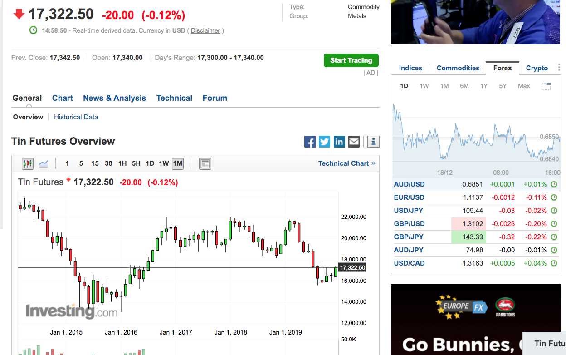Select 1W range on forex mini chart
This screenshot has width=566, height=355.
pos(424,86)
